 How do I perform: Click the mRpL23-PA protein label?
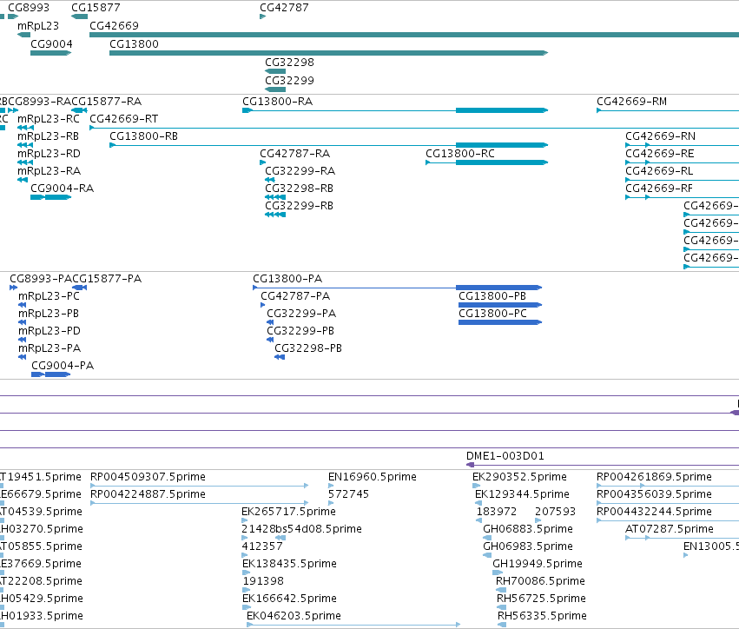pos(49,348)
